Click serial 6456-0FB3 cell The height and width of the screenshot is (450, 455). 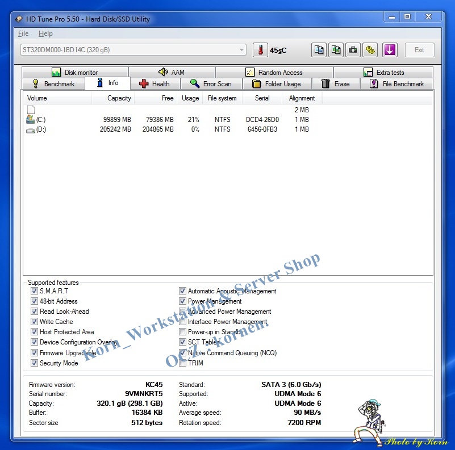point(262,129)
